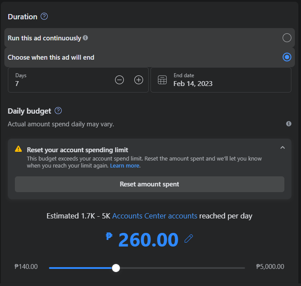Click the End date Feb 14, 2023 field
301x286 pixels.
(221, 80)
